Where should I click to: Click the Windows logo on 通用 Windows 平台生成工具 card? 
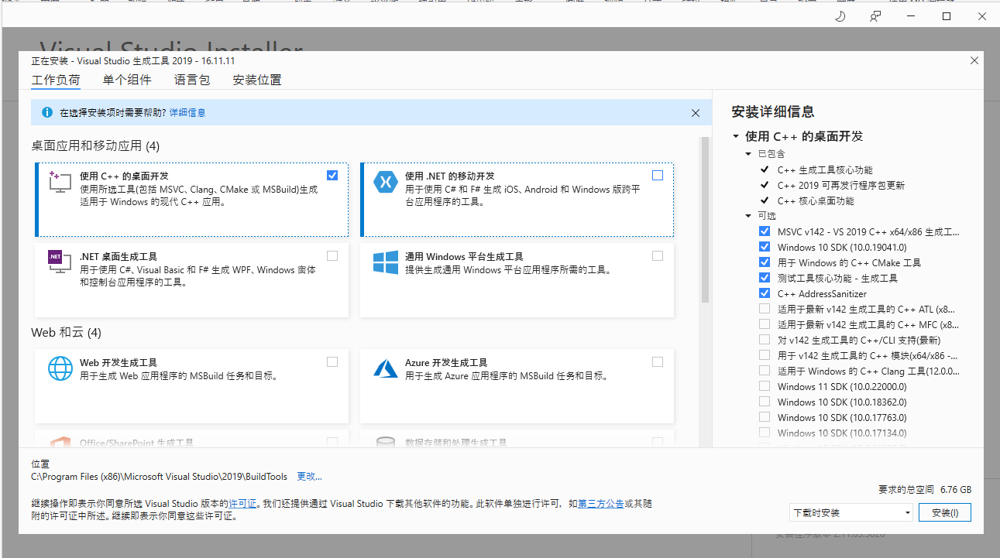tap(385, 262)
